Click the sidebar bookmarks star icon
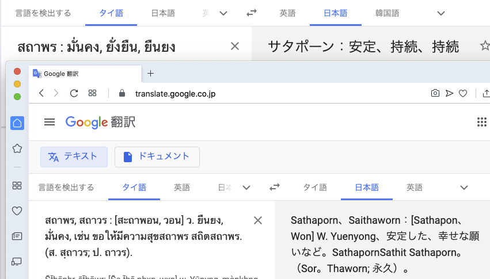Viewport: 490px width, 279px height. [x=17, y=148]
